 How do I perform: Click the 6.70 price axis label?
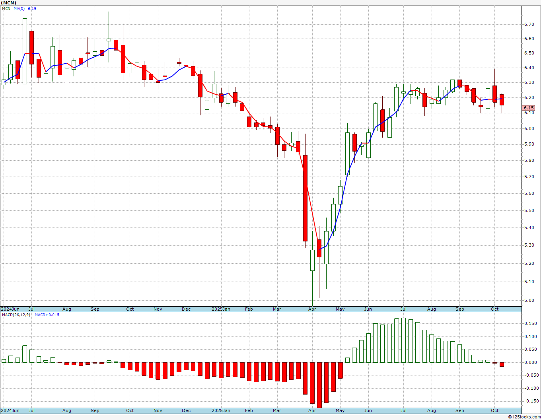coord(529,24)
